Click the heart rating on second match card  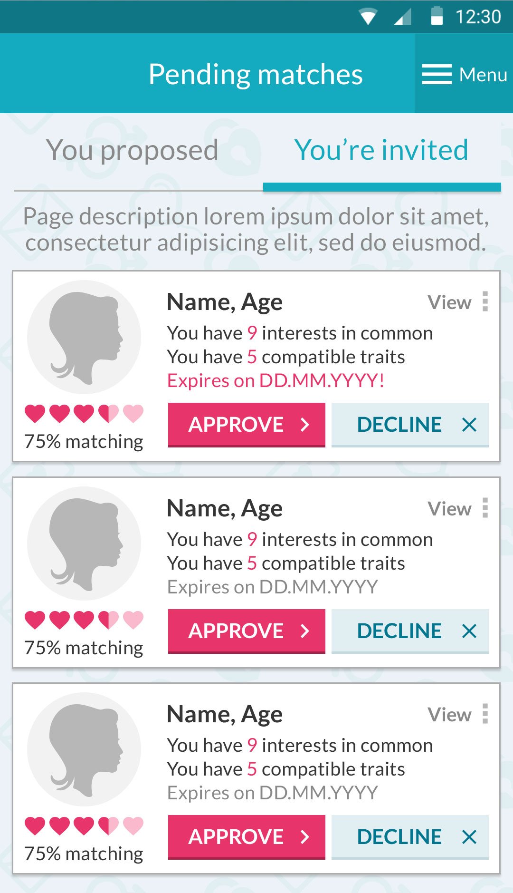click(x=84, y=620)
